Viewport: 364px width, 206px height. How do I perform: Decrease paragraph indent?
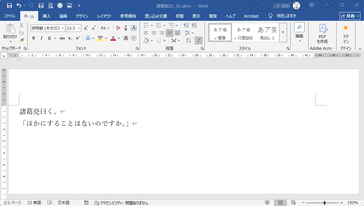coord(186,25)
